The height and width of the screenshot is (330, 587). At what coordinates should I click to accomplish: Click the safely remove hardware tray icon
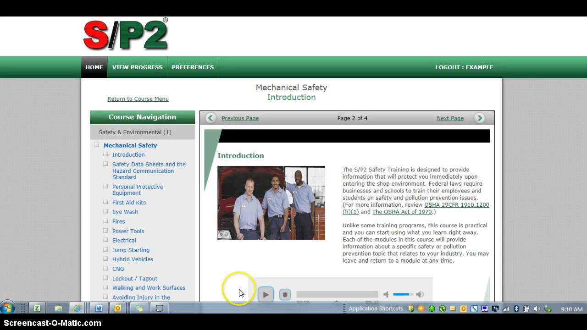pos(547,309)
